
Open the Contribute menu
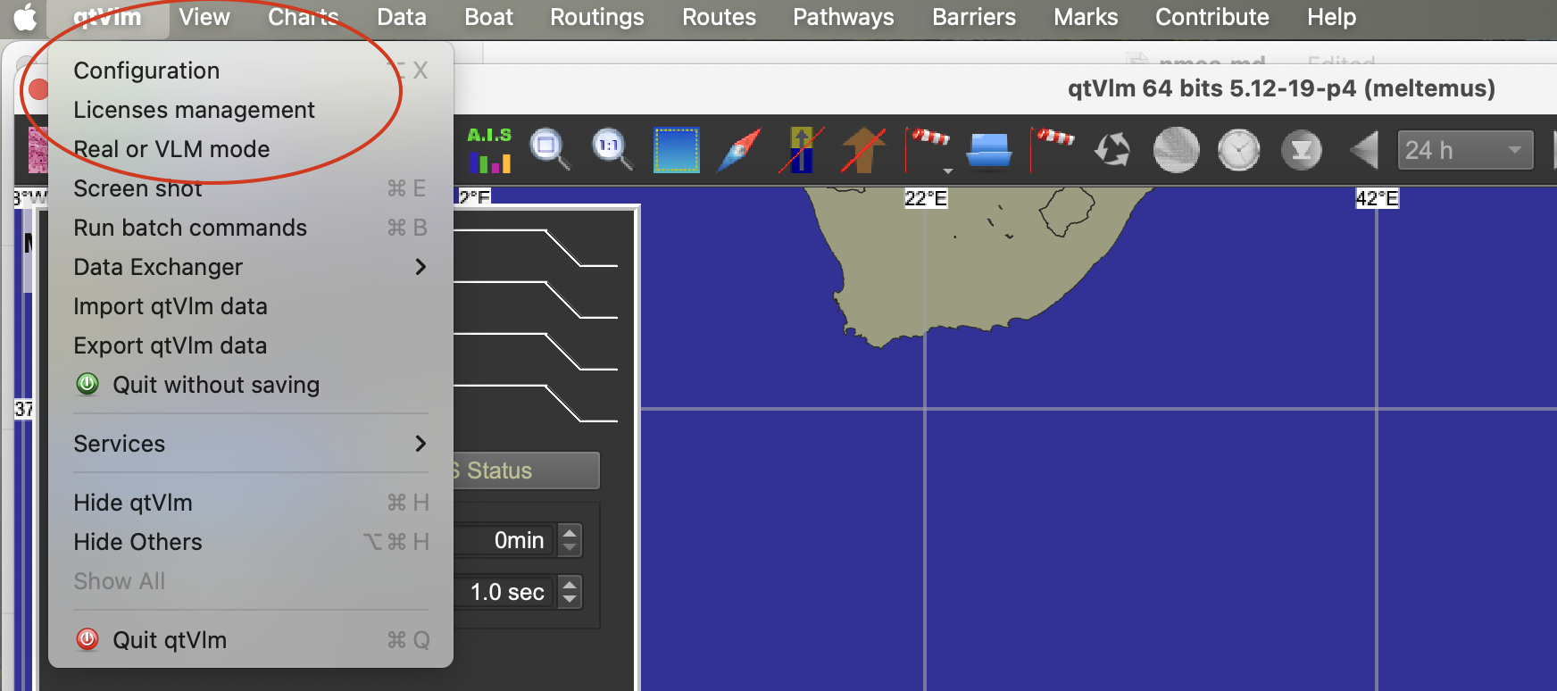point(1212,17)
